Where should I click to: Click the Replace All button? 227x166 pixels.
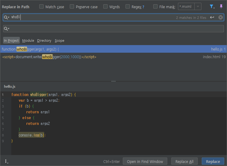(184, 161)
